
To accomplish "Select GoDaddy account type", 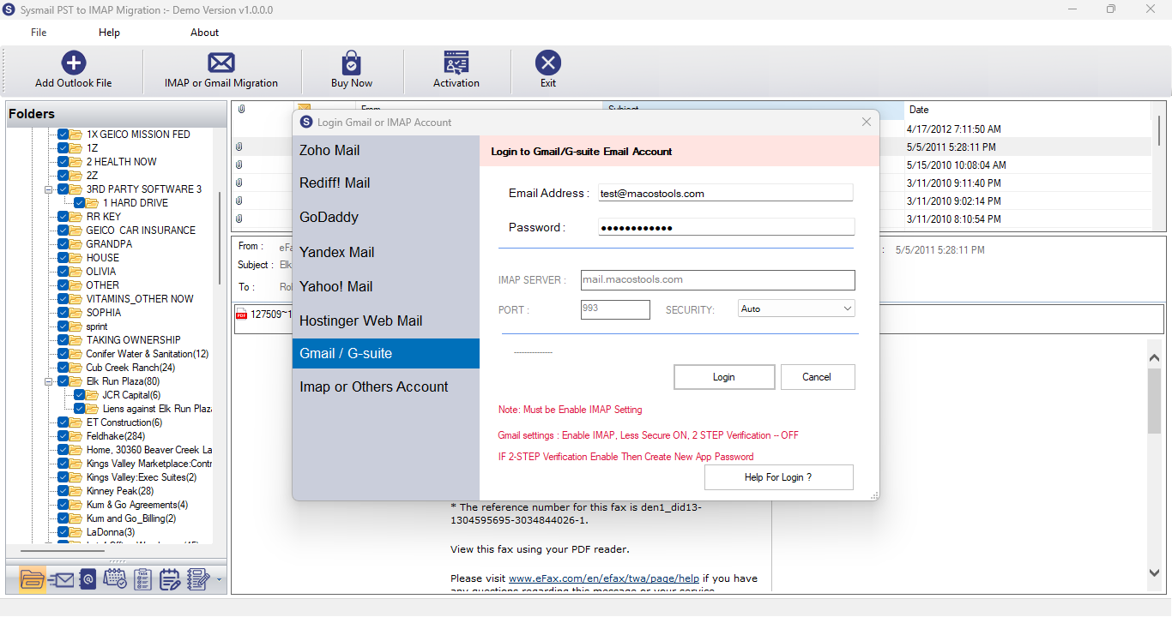I will coord(386,217).
